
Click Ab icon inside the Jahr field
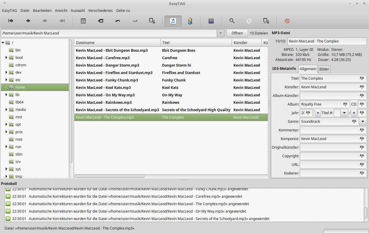[x=308, y=113]
